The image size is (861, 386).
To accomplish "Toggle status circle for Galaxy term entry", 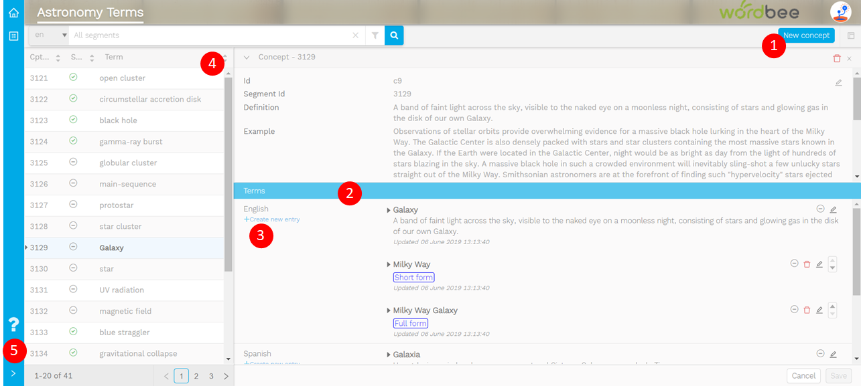I will tap(820, 209).
